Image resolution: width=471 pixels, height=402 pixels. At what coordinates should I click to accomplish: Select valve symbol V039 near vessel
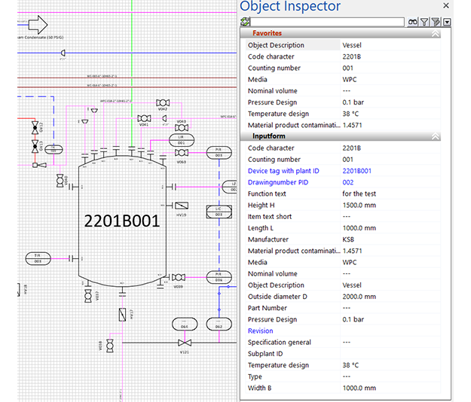pos(178,278)
